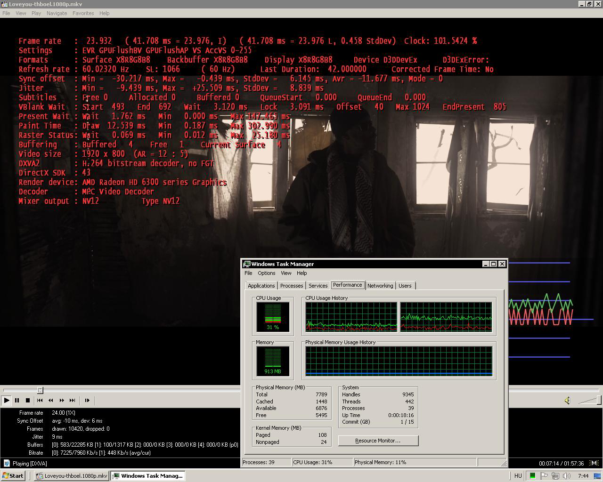
Task: Skip to previous chapter button
Action: coord(40,401)
